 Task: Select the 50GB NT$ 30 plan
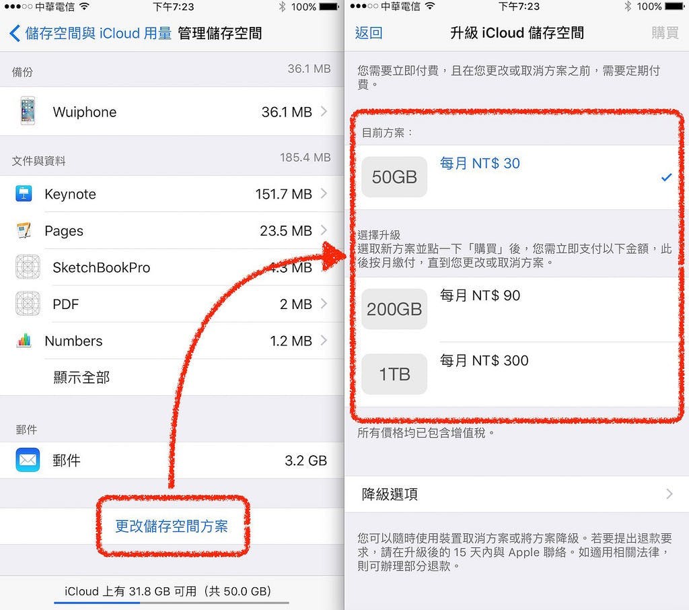(x=517, y=177)
